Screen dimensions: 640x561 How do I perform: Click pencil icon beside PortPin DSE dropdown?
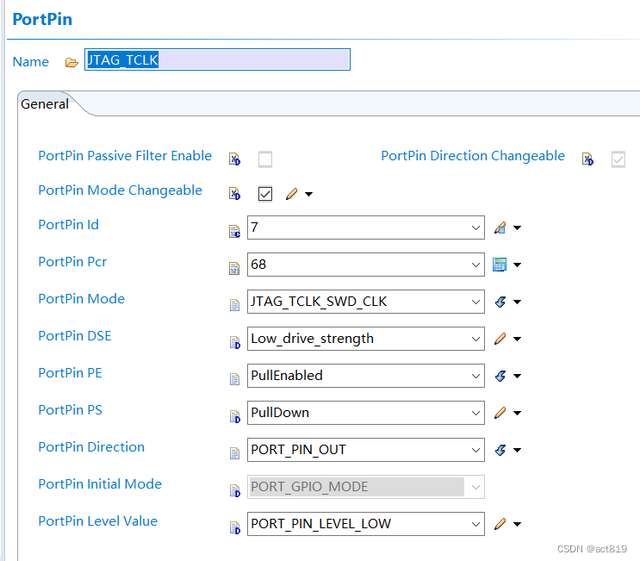point(500,340)
